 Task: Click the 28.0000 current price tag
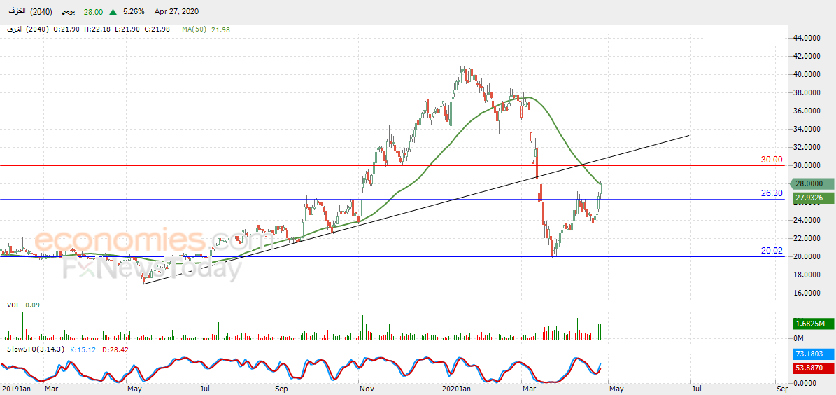[x=812, y=183]
